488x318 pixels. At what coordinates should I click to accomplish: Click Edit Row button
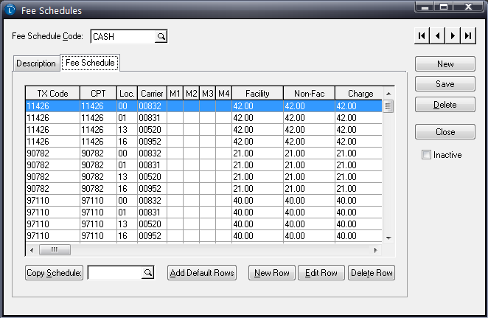(x=321, y=273)
